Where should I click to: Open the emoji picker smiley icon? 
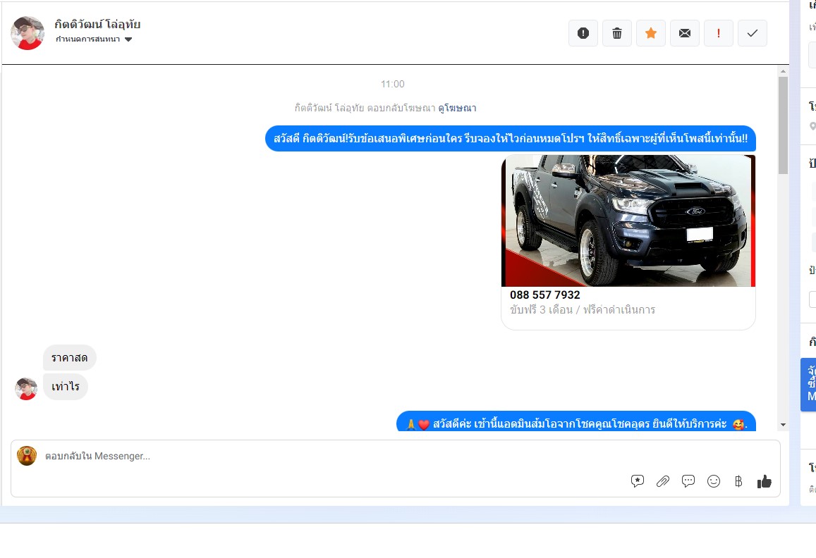coord(714,481)
